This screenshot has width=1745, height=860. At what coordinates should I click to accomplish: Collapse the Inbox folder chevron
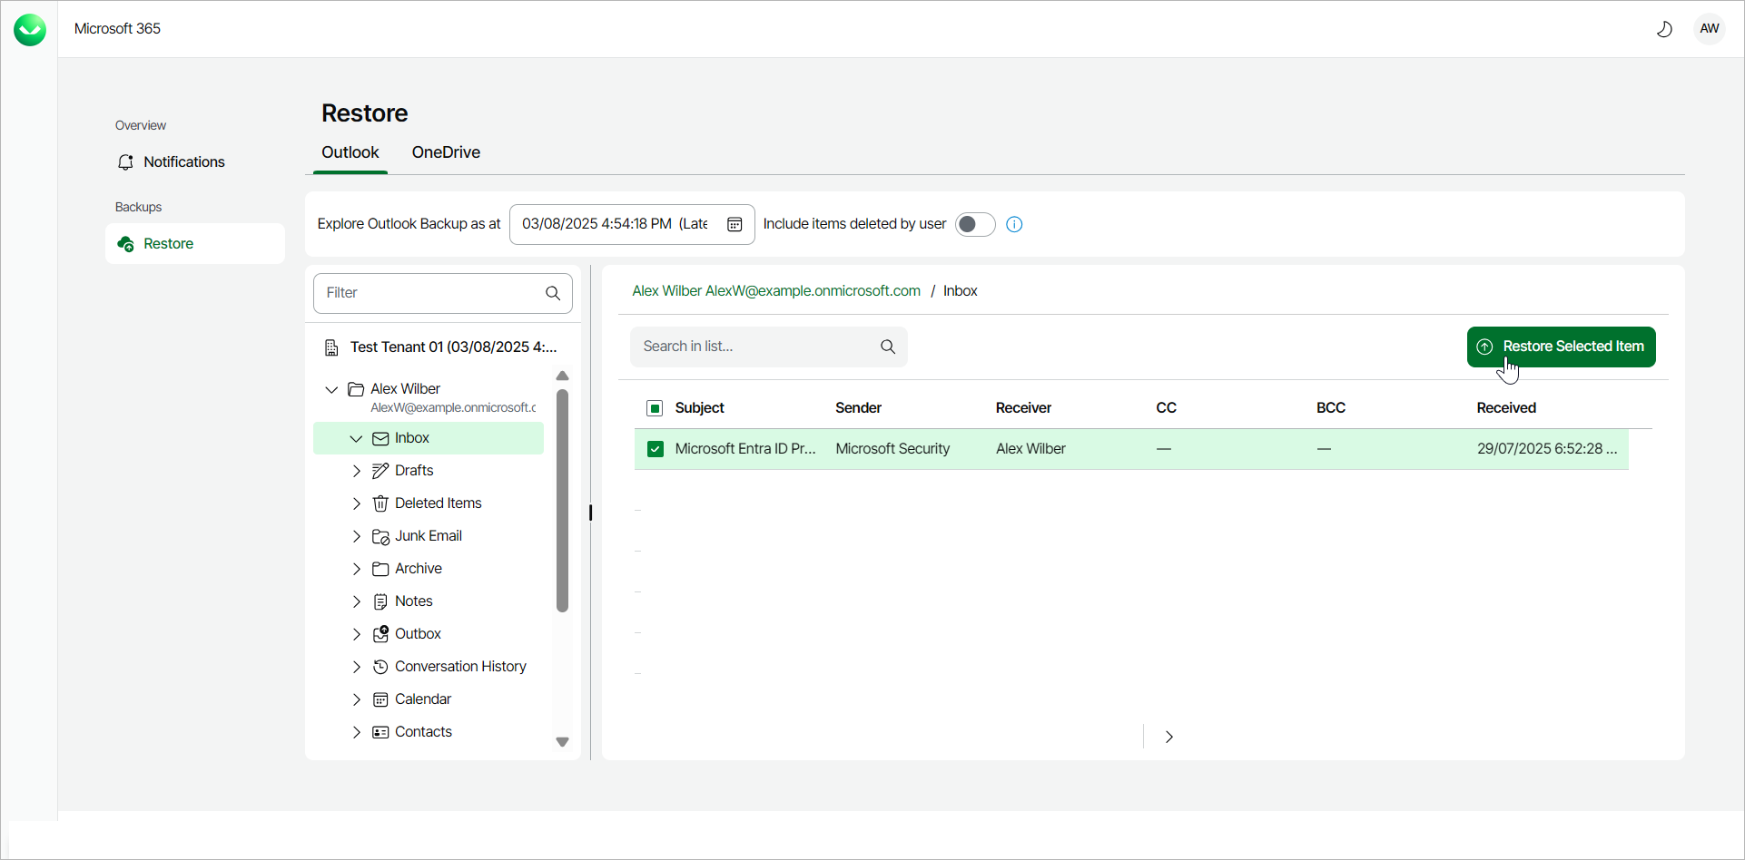[357, 437]
